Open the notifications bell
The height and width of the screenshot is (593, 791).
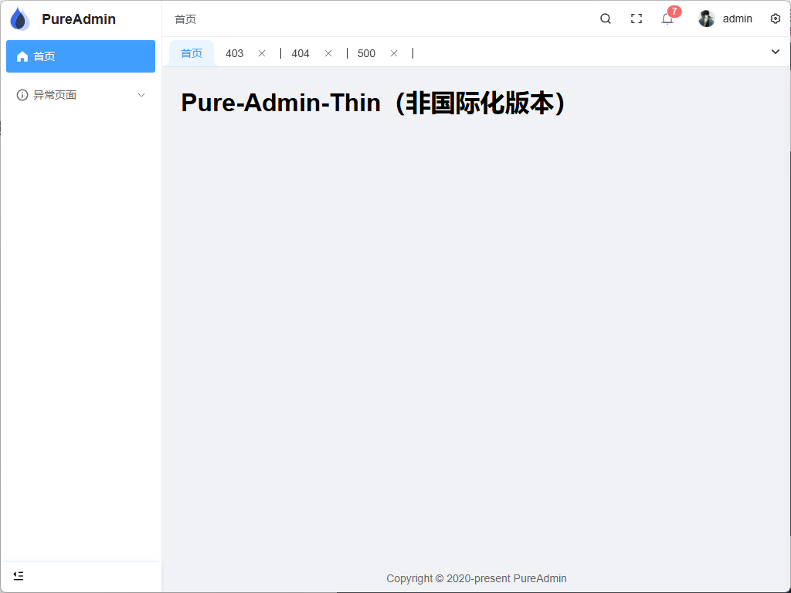click(667, 19)
